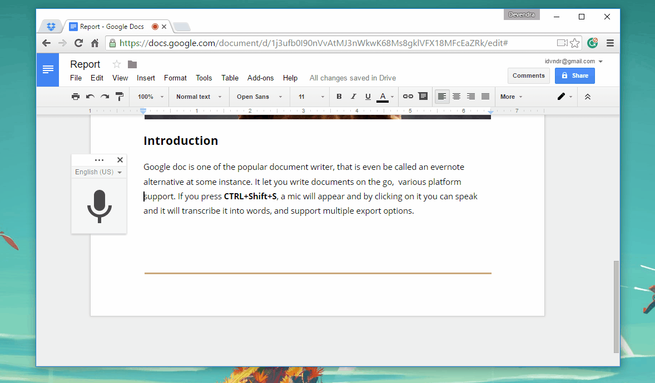Click the camera icon in address bar
The image size is (655, 383).
point(562,43)
